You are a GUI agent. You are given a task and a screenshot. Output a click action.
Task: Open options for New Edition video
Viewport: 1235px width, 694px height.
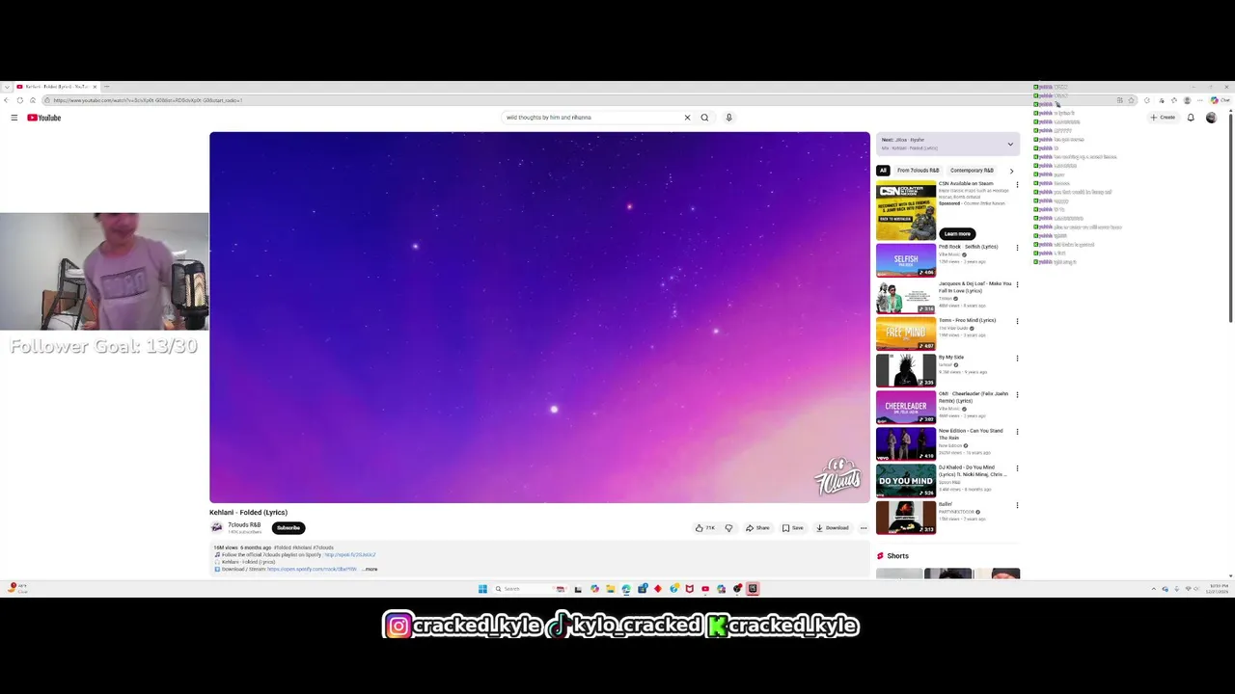[1017, 432]
